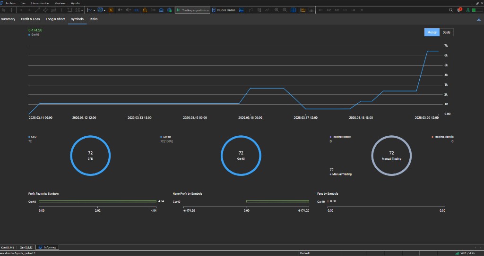Click the search magnifier icon
Viewport: 484px width, 256px height.
[451, 10]
